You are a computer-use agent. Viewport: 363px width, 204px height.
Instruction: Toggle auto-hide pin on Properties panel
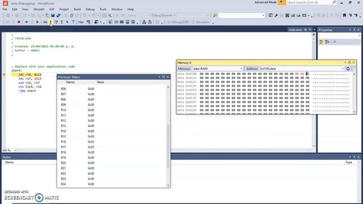[354, 30]
